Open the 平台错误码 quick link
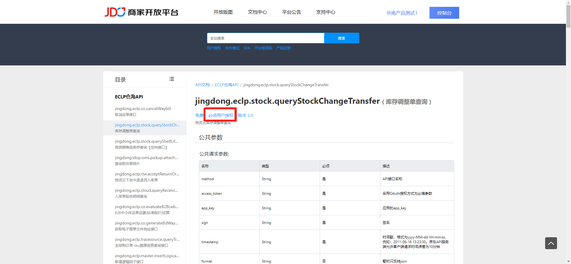Screen dimensions: 571x264 point(263,48)
